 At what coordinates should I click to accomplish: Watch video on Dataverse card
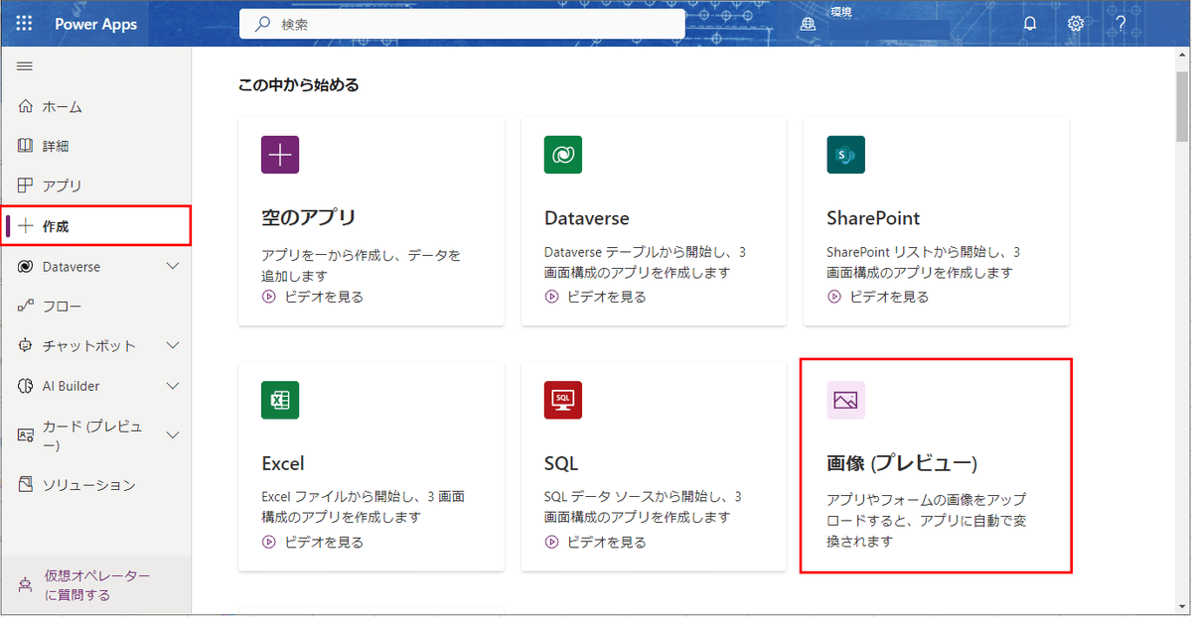[596, 297]
